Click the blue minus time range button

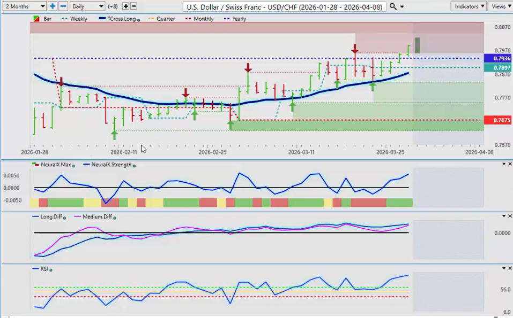[63, 6]
